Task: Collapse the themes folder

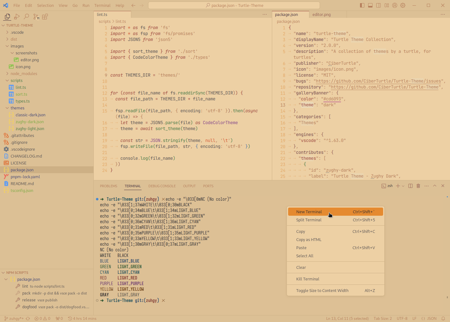Action: (x=47, y=108)
